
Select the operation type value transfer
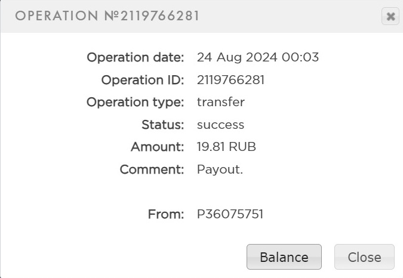coord(220,102)
